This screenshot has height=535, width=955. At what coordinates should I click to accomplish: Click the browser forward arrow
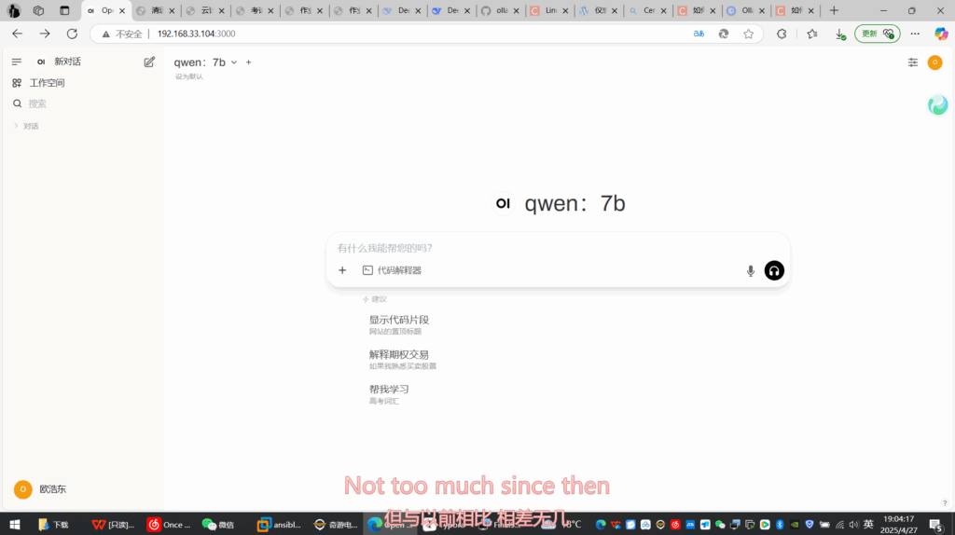click(x=45, y=34)
